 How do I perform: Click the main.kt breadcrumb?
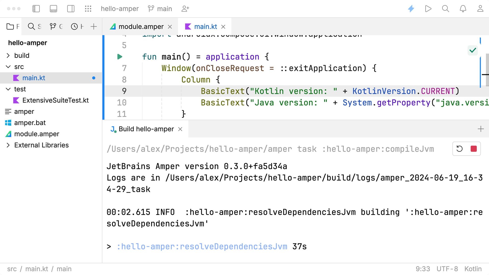(x=37, y=269)
